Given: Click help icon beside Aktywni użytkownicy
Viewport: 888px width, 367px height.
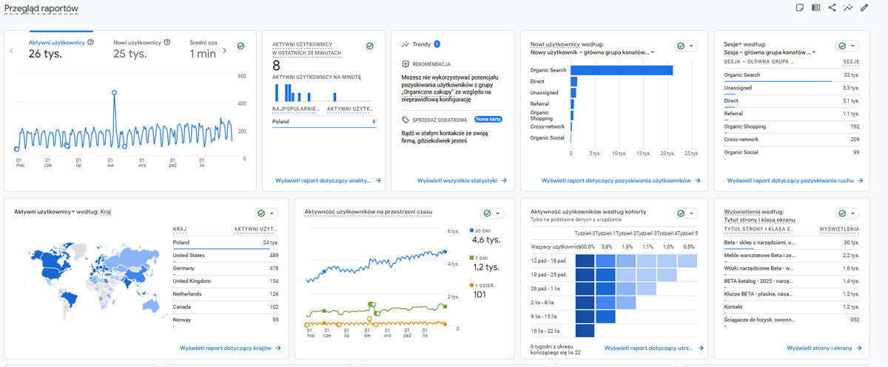Looking at the screenshot, I should coord(91,43).
